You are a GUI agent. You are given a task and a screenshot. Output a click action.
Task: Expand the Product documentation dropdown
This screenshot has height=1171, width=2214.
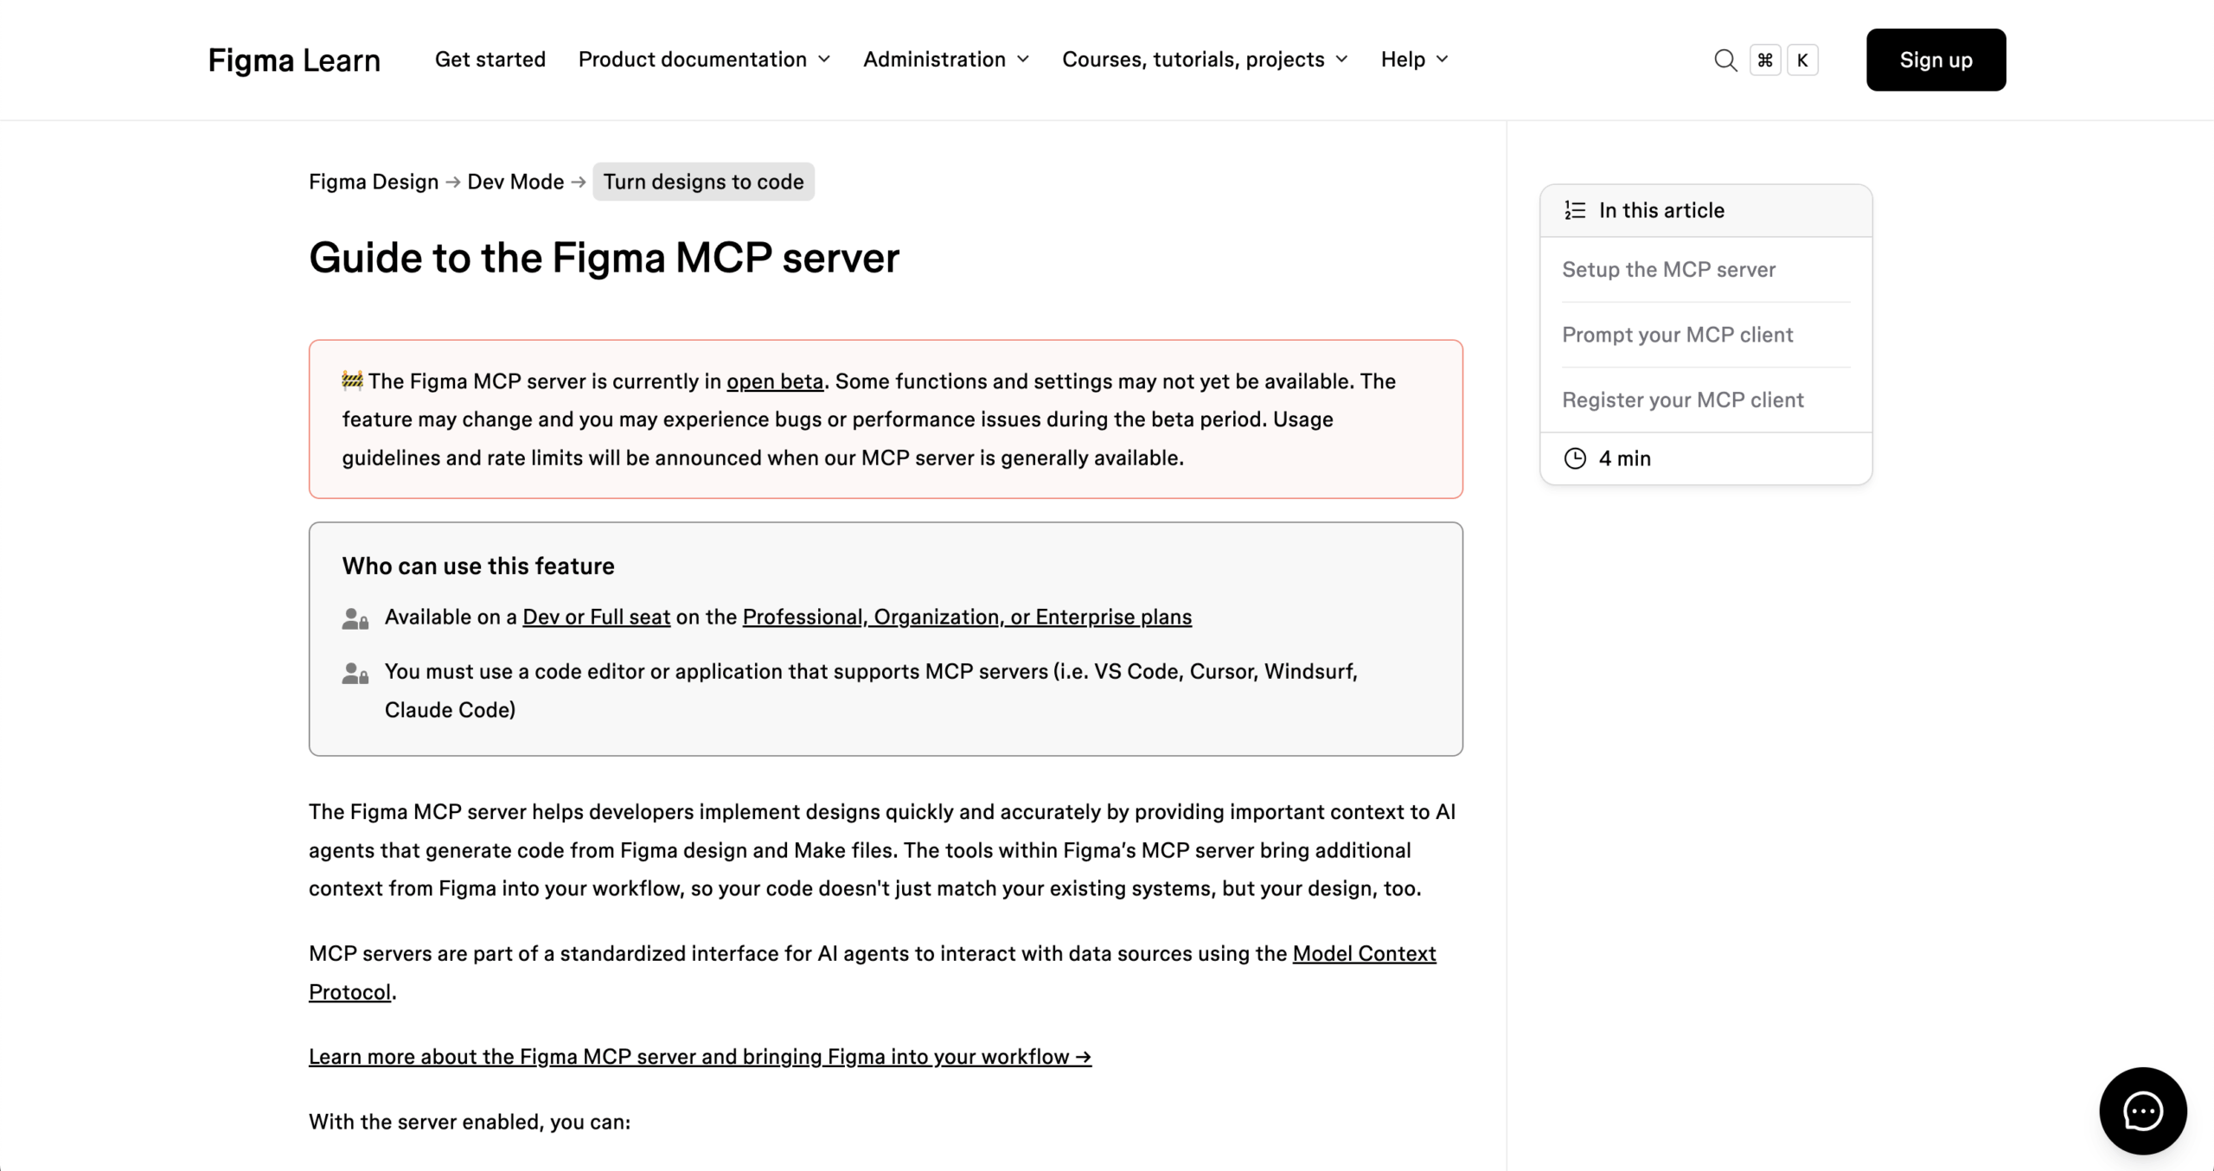[704, 59]
